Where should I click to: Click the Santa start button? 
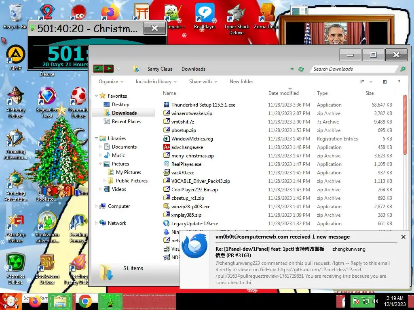pos(11,301)
